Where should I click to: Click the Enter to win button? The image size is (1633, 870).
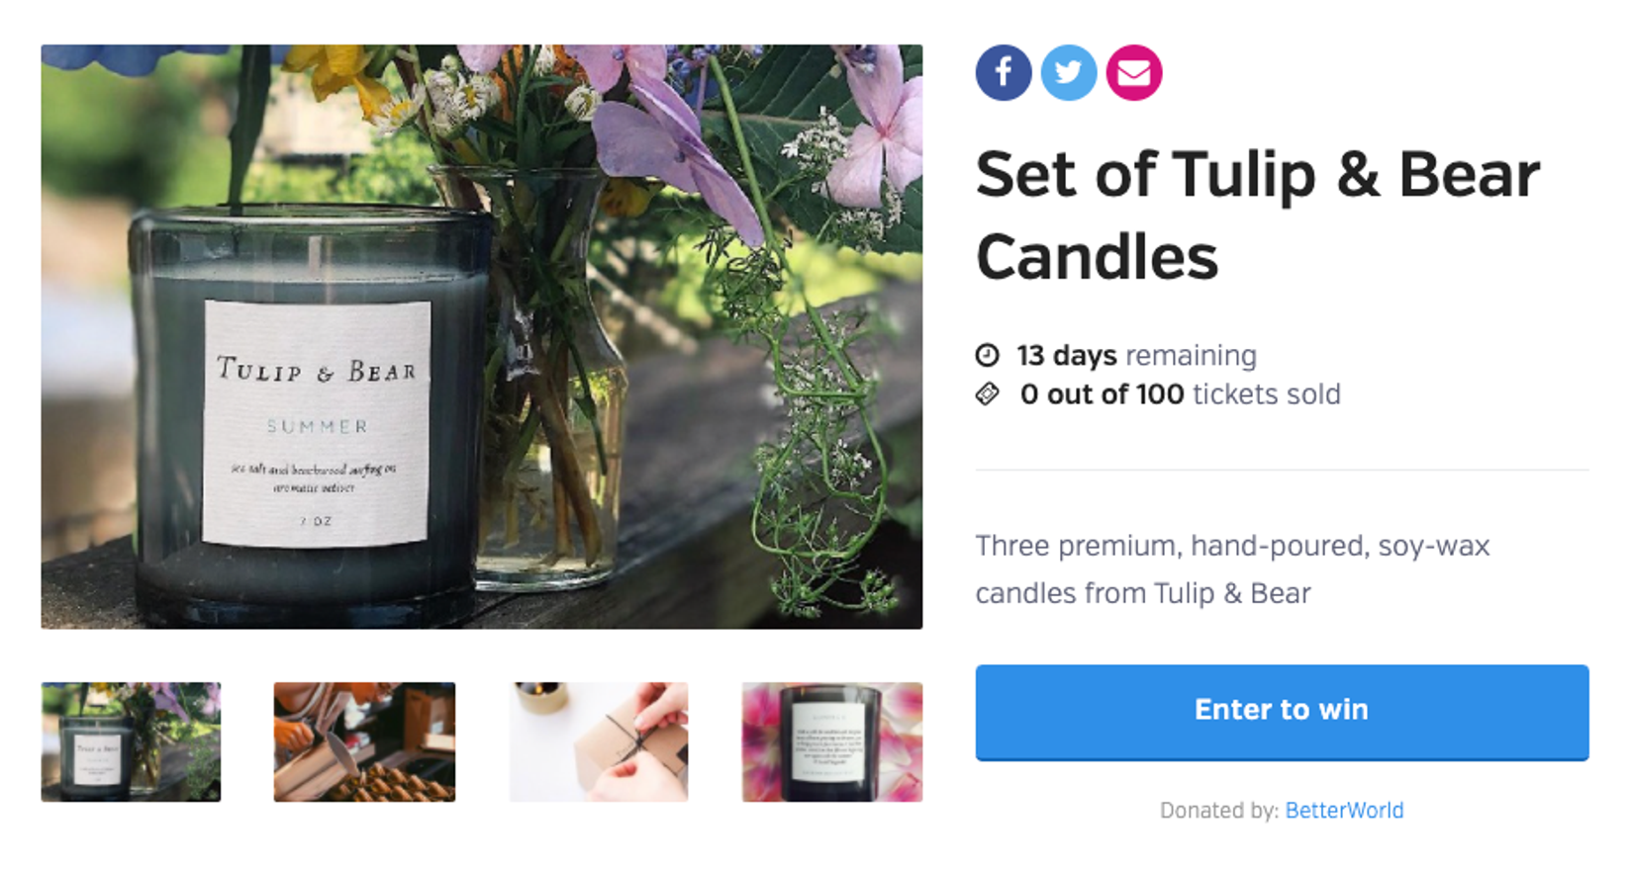pos(1282,712)
